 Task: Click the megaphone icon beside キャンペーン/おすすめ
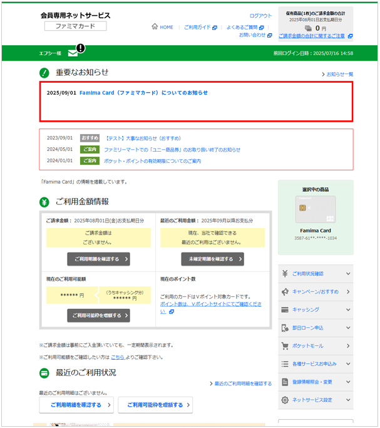(285, 291)
